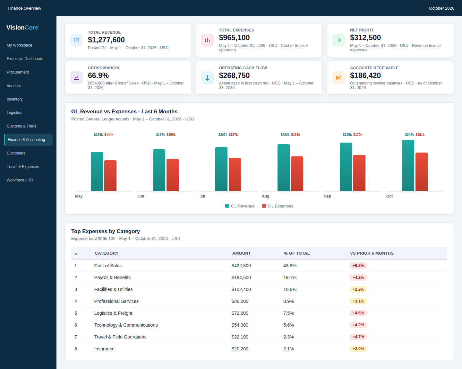This screenshot has height=369, width=462.
Task: Click the Finance Overview header title
Action: (x=24, y=8)
